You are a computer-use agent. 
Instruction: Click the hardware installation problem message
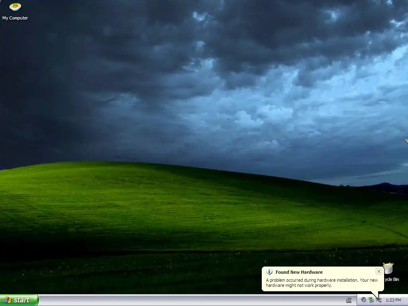(x=322, y=282)
